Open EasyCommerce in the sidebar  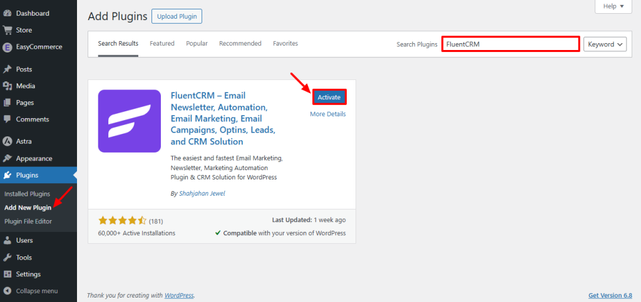pos(38,47)
